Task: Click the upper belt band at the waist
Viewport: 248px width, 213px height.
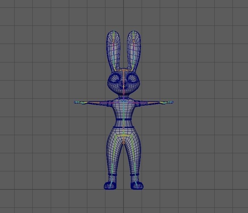Action: click(124, 120)
